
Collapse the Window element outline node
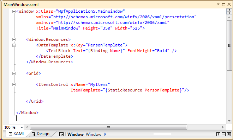[x=14, y=11]
